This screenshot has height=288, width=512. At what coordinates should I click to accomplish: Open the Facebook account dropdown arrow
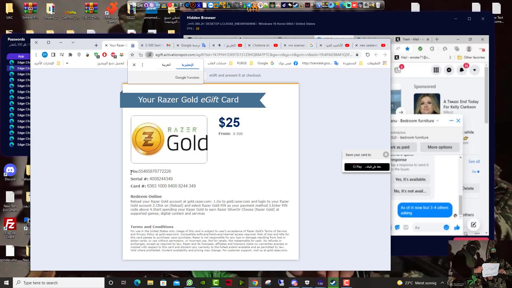[475, 70]
